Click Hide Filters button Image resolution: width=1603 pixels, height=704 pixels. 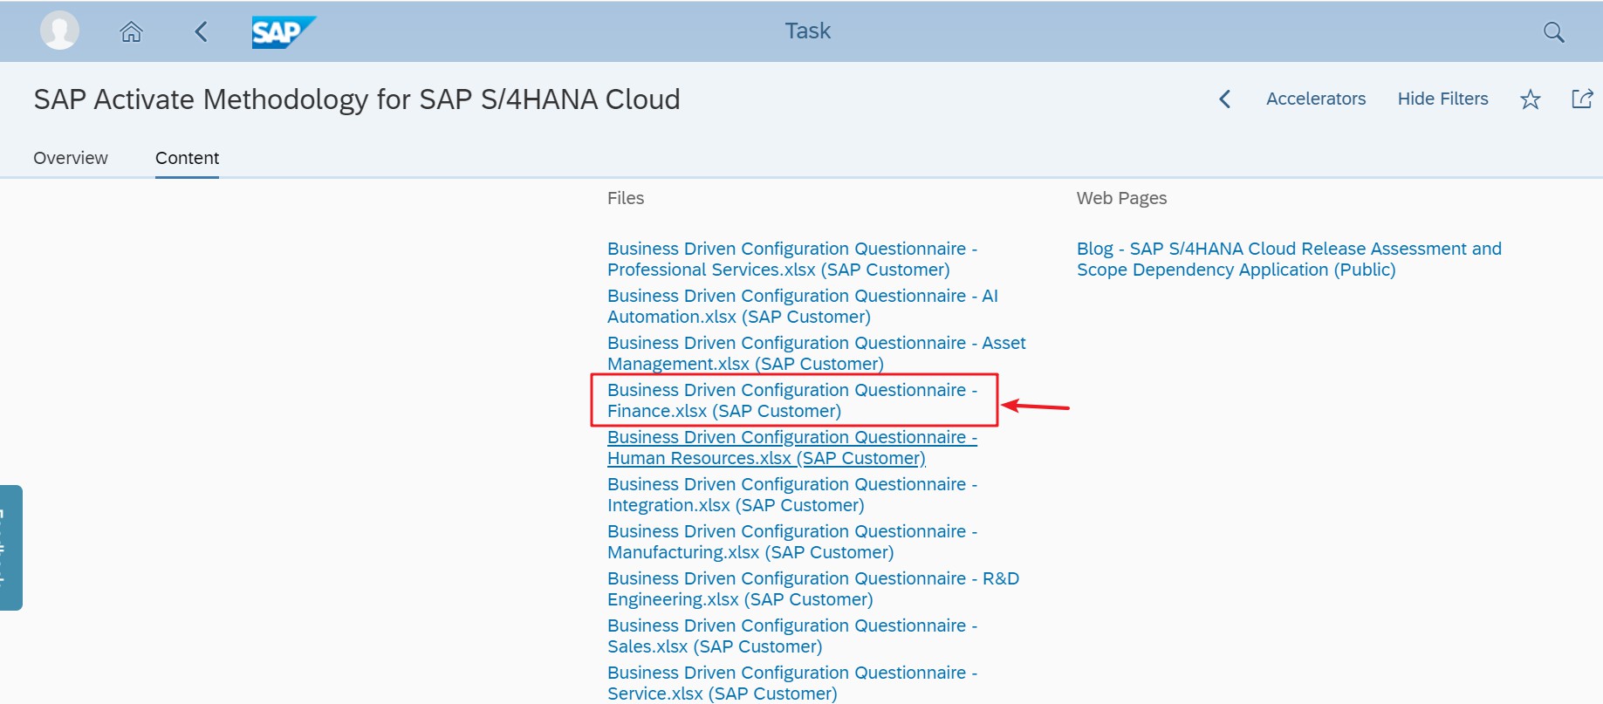click(1442, 99)
